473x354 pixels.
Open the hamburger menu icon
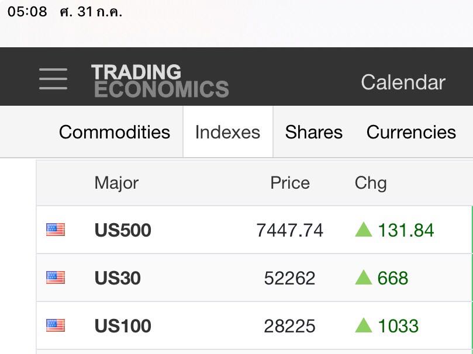point(53,79)
